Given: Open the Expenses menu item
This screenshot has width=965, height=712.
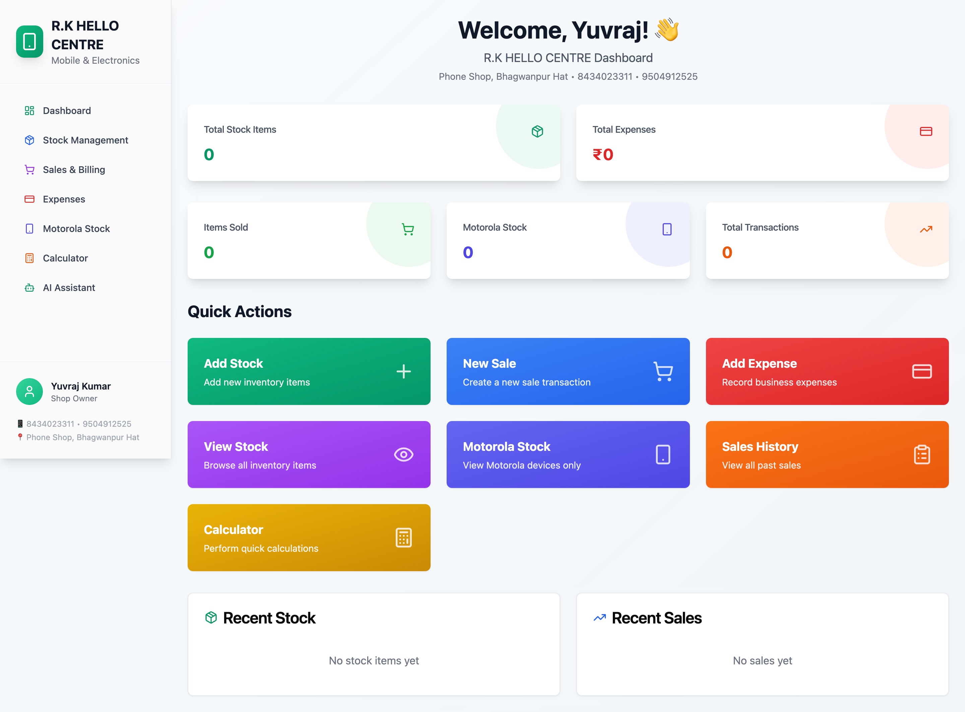Looking at the screenshot, I should pyautogui.click(x=64, y=199).
